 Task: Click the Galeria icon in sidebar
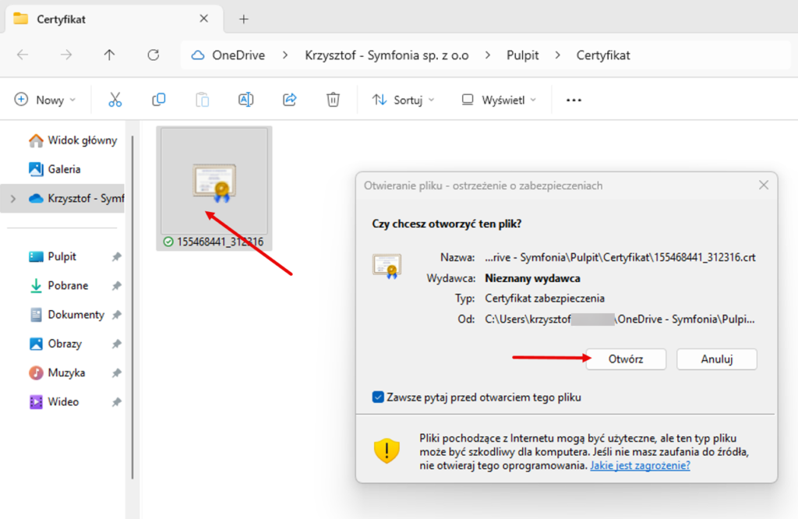pos(36,169)
